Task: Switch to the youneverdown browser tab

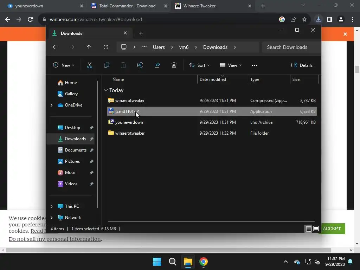Action: pos(44,6)
